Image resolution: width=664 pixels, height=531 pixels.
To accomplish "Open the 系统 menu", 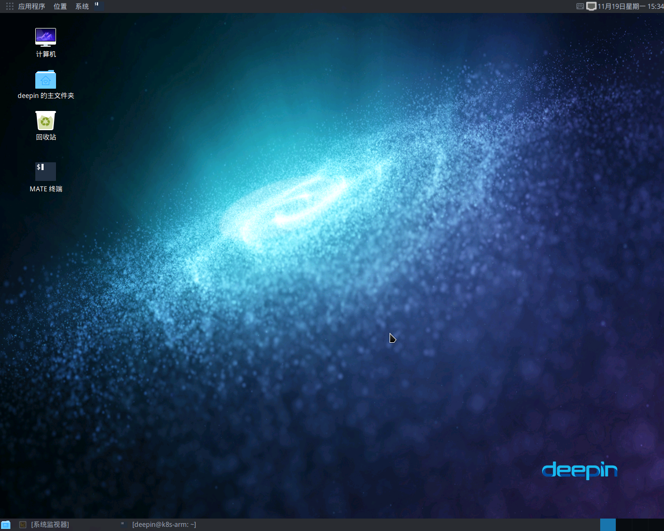I will coord(82,6).
